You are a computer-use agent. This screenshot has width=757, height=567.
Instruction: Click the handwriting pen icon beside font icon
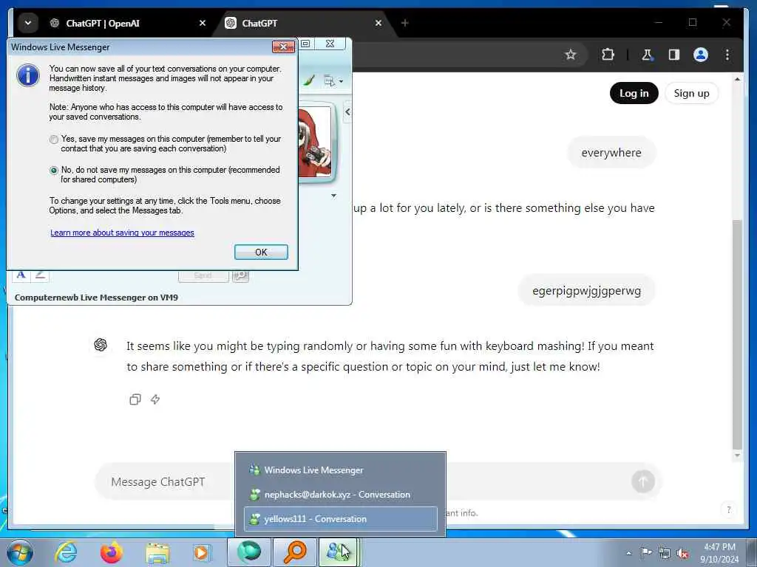pos(40,275)
